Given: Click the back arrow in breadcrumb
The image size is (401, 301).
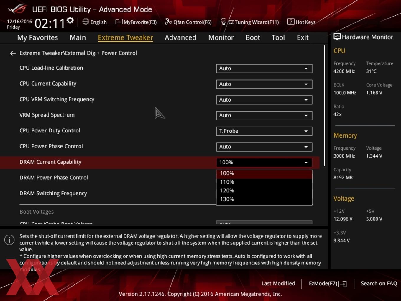Looking at the screenshot, I should pos(13,53).
